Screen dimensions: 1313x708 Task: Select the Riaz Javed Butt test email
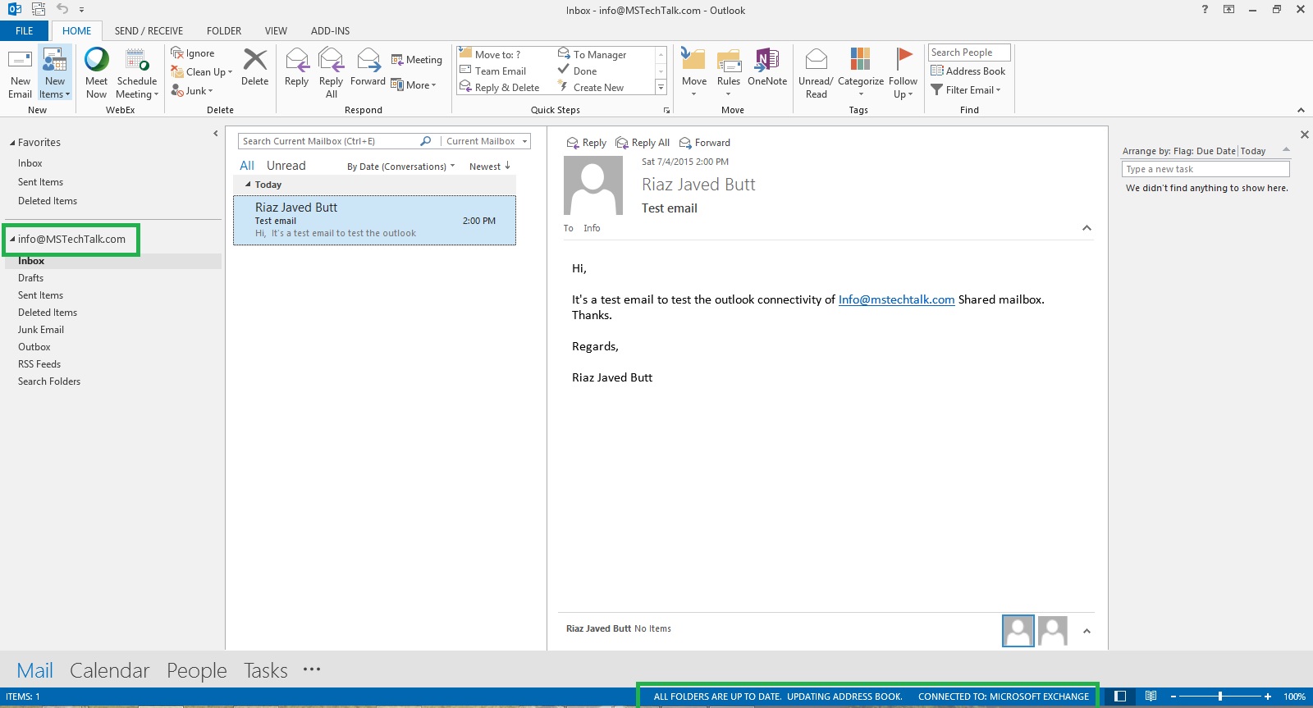click(x=374, y=220)
